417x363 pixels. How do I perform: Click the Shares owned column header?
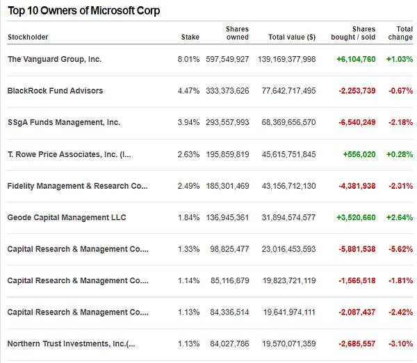237,33
